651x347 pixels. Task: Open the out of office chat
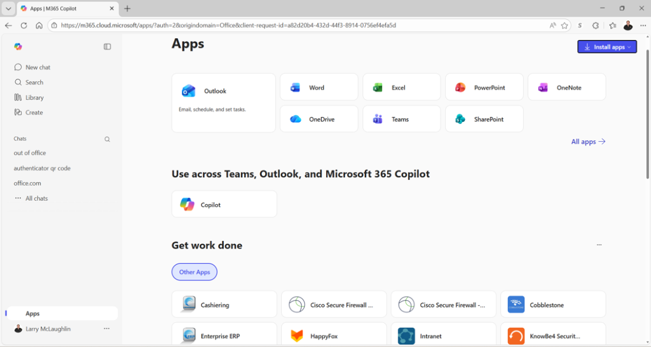tap(30, 153)
